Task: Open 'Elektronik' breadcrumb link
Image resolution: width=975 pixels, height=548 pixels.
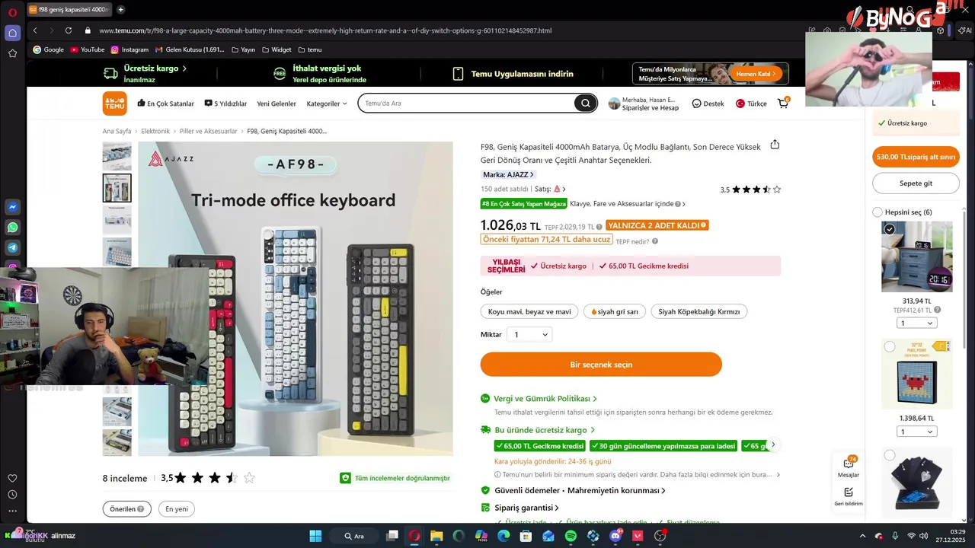Action: (155, 131)
